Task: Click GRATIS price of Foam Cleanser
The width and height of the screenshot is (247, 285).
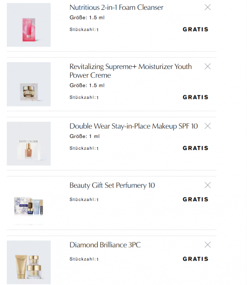Action: pyautogui.click(x=195, y=29)
